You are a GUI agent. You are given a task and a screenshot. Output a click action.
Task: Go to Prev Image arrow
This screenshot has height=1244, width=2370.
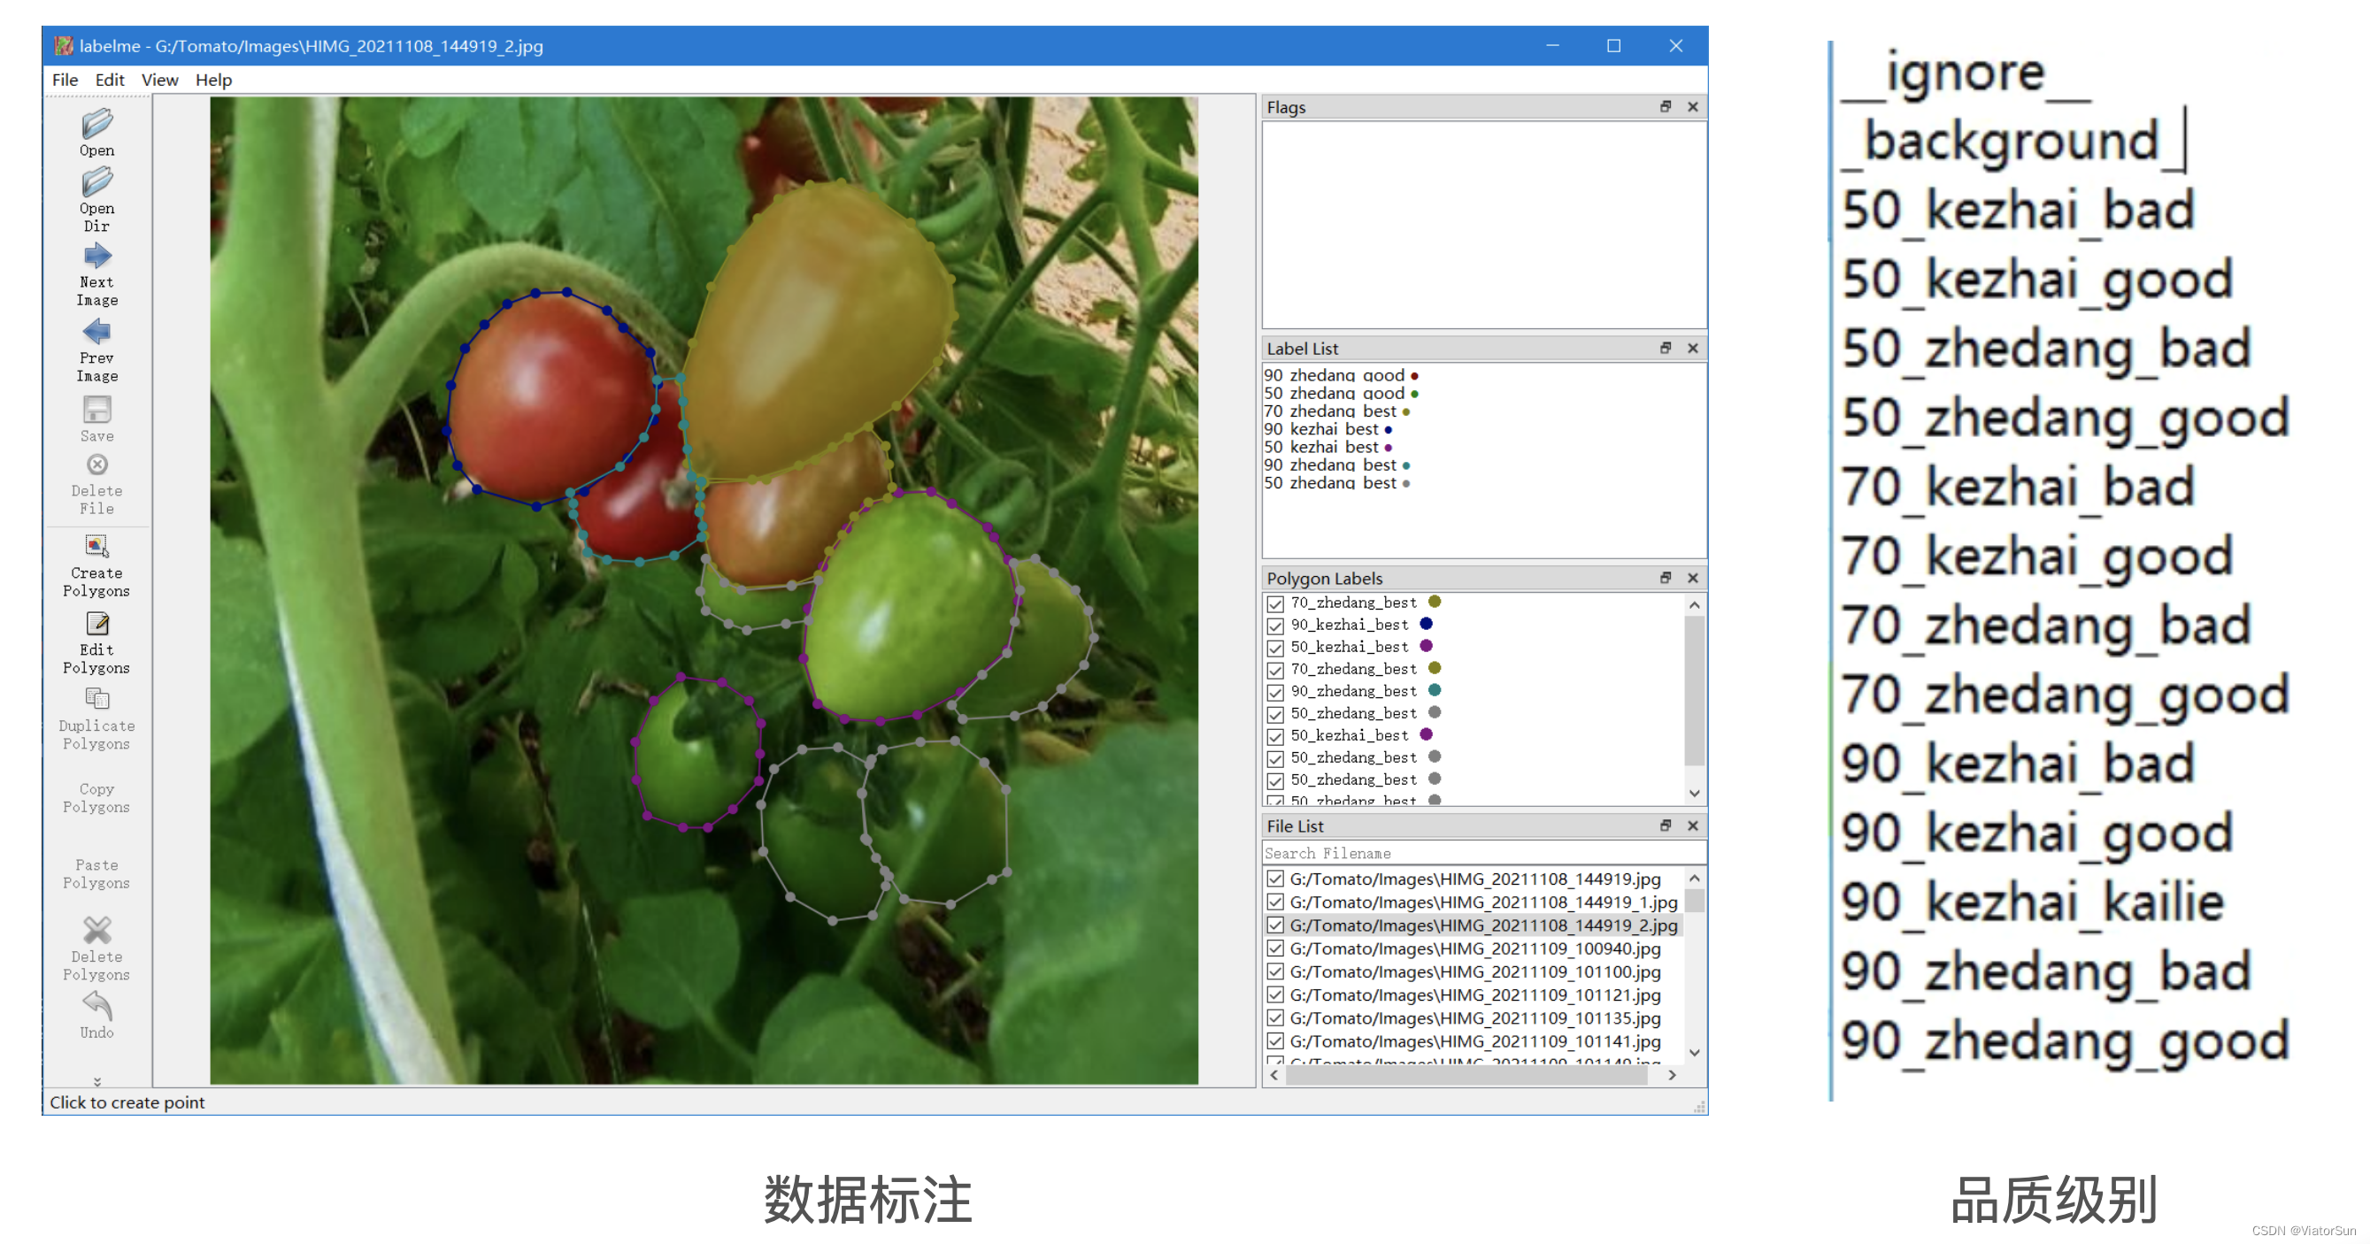[96, 332]
